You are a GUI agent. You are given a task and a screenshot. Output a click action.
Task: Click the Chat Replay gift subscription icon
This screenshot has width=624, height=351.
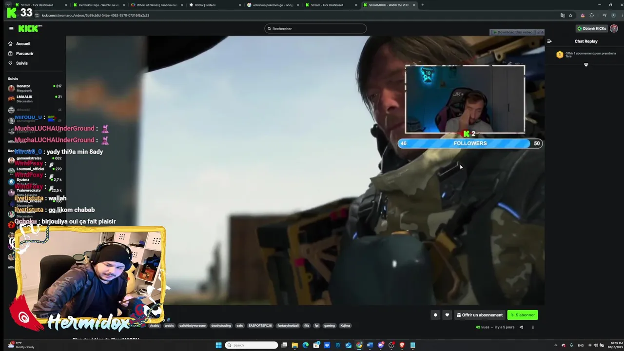point(560,55)
